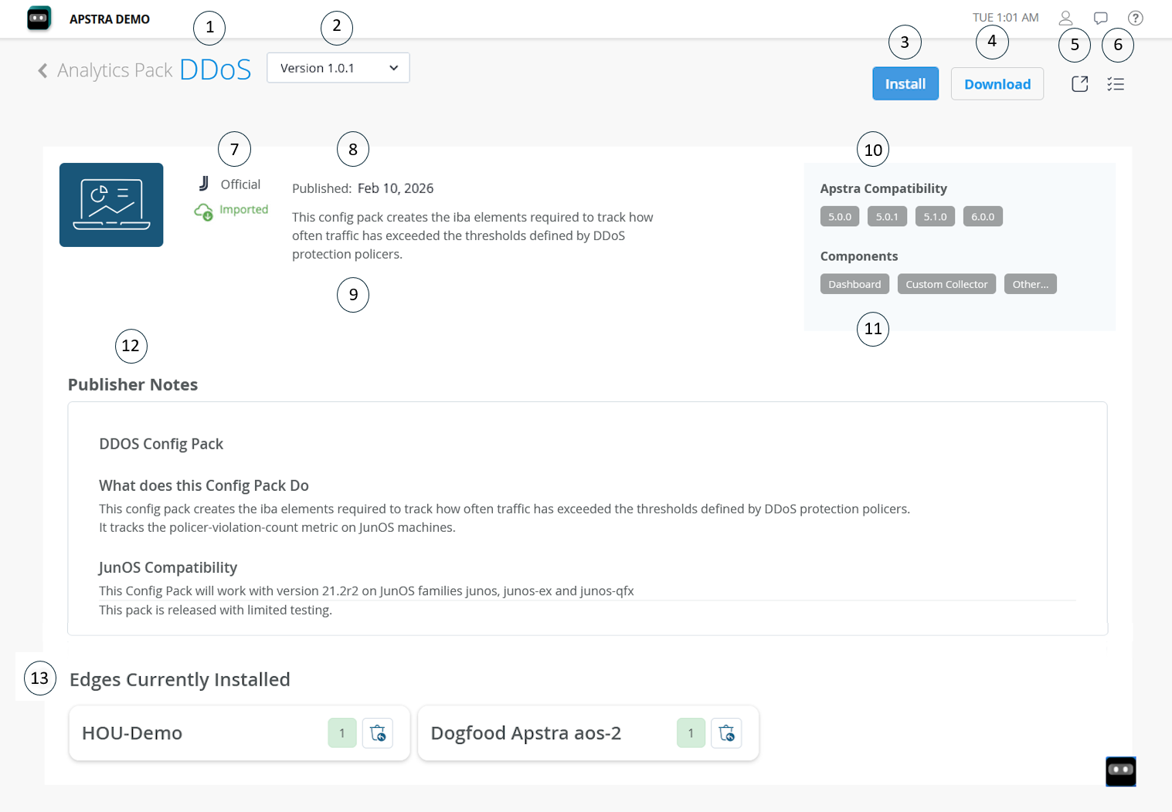Click the JunOS Compatibility heading
The width and height of the screenshot is (1172, 812).
coord(168,567)
